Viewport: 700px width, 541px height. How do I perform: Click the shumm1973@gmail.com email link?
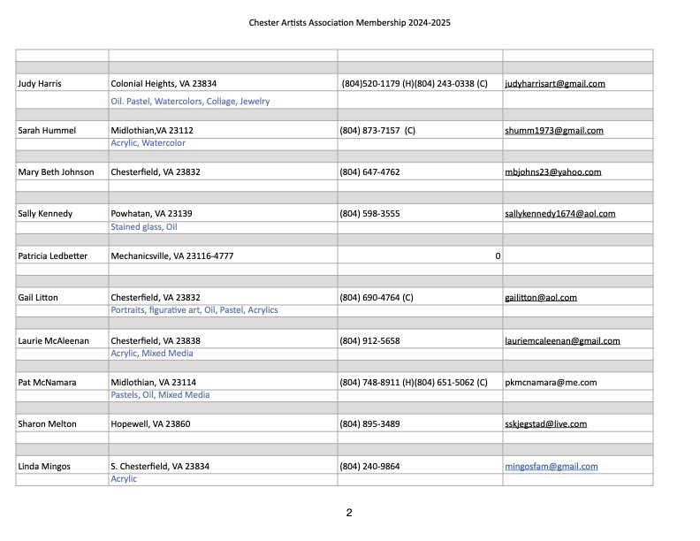pyautogui.click(x=553, y=131)
